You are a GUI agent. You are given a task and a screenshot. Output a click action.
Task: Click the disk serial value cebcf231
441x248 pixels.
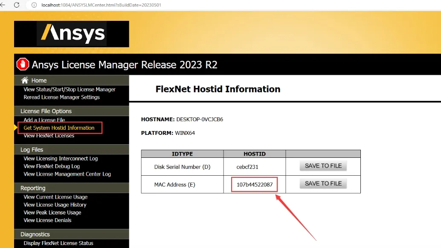pos(247,167)
